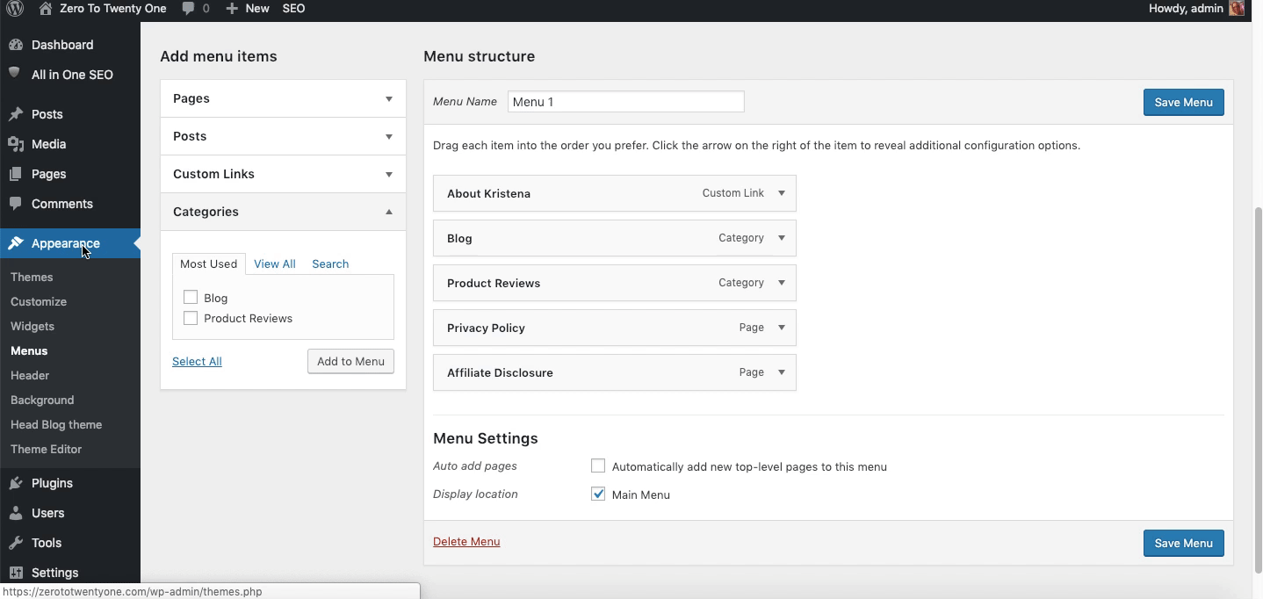Open Head Blog theme submenu item
The image size is (1263, 599).
point(56,424)
